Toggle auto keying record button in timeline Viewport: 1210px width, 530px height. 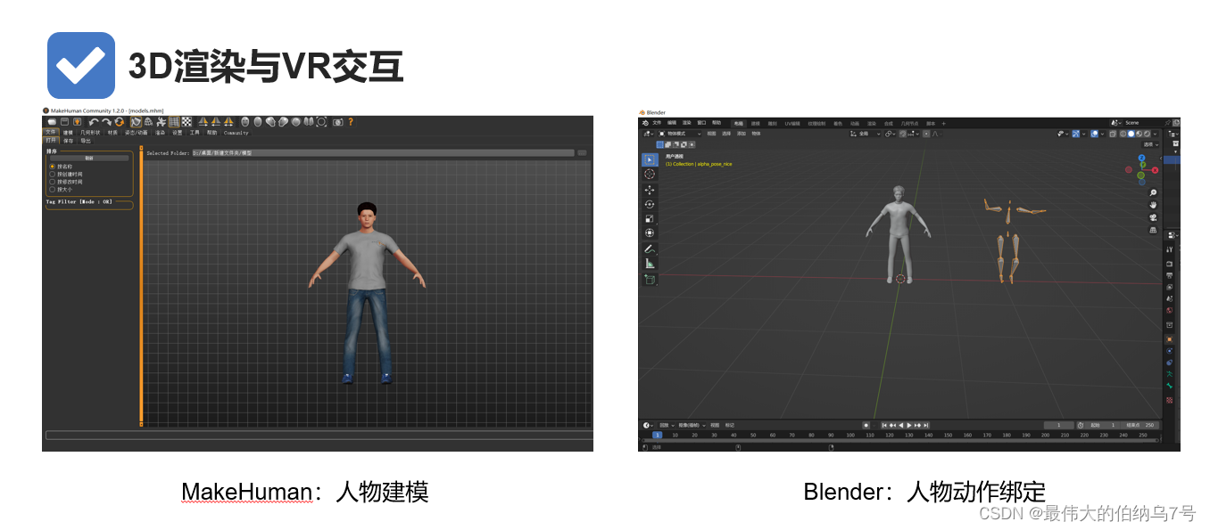(x=866, y=425)
